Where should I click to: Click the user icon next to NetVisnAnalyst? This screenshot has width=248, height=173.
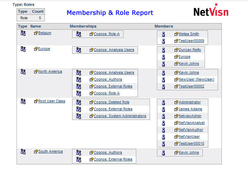click(x=163, y=123)
